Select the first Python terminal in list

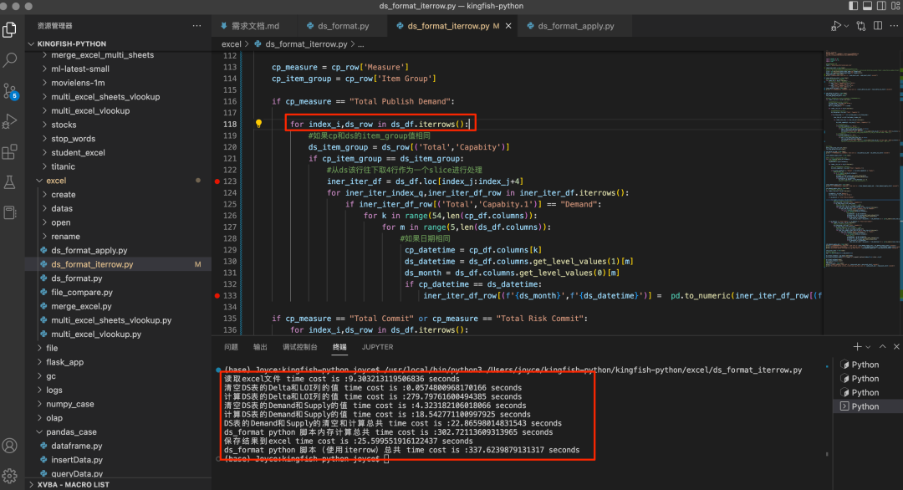tap(867, 365)
